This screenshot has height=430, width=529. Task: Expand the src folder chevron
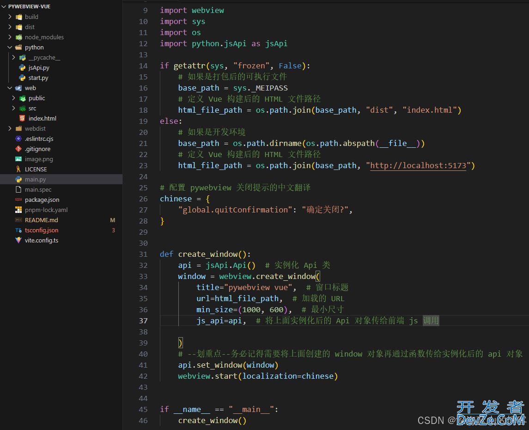coord(13,108)
